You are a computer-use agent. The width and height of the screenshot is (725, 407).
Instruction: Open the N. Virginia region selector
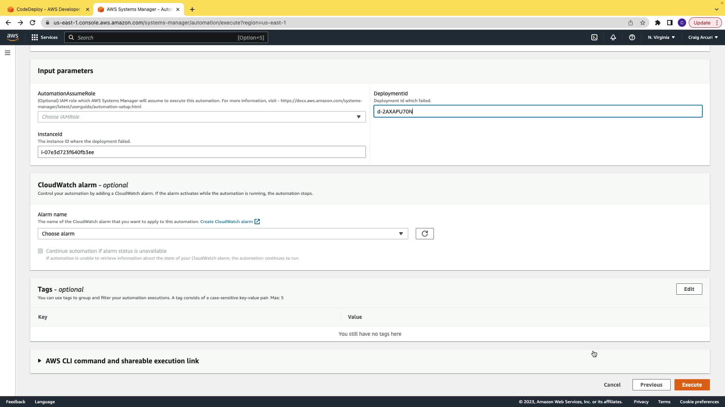tap(661, 37)
